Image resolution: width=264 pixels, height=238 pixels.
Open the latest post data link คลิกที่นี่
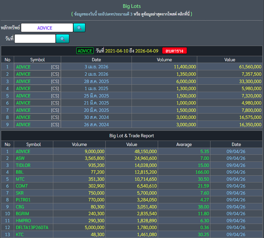click(x=182, y=14)
